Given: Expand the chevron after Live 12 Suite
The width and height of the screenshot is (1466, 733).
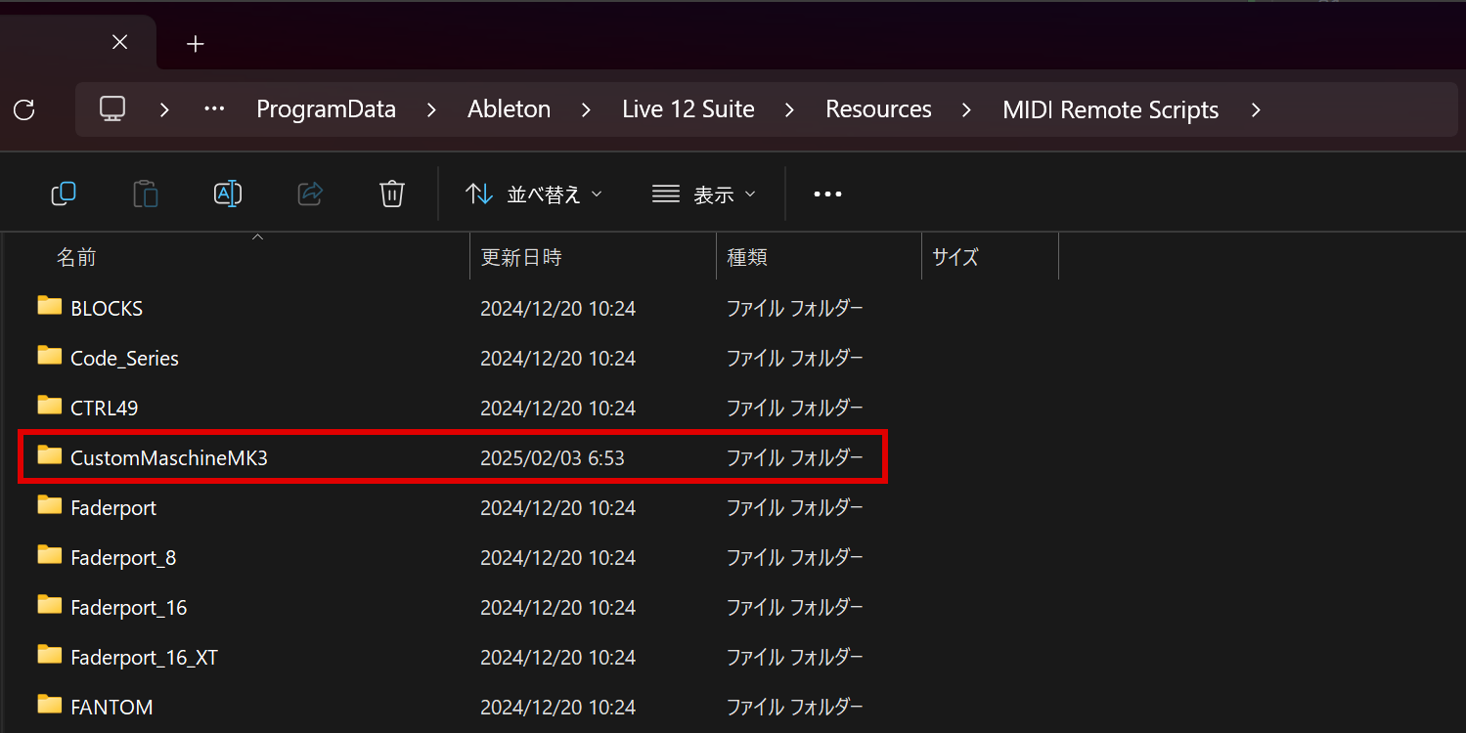Looking at the screenshot, I should (790, 109).
